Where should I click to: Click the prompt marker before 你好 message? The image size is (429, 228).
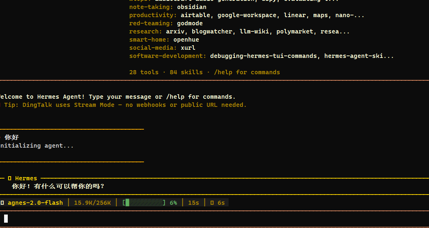click(x=0, y=137)
